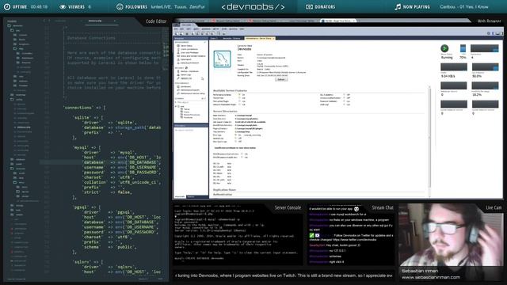Click the gear preferences icon at Workbench top right
Screen dimensions: 507x285
click(x=489, y=33)
